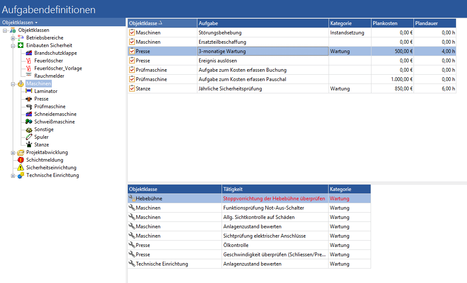Viewport: 467px width, 283px height.
Task: Click the 1.000,00 € Plankosten cell
Action: 393,79
